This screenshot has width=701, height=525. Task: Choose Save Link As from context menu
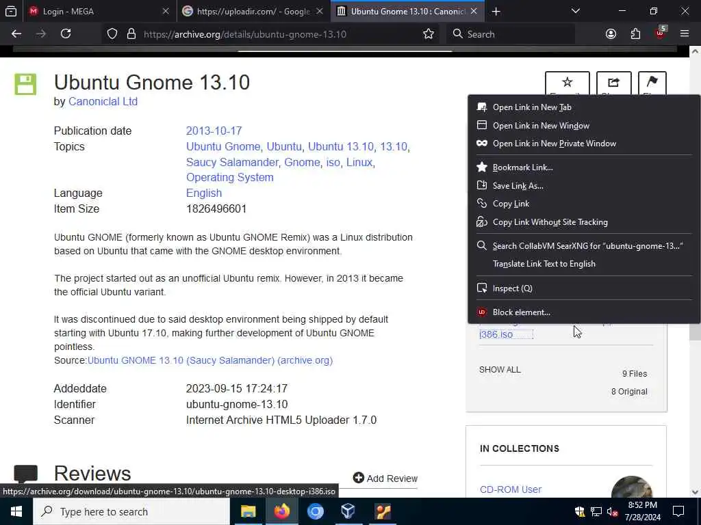[x=583, y=186]
